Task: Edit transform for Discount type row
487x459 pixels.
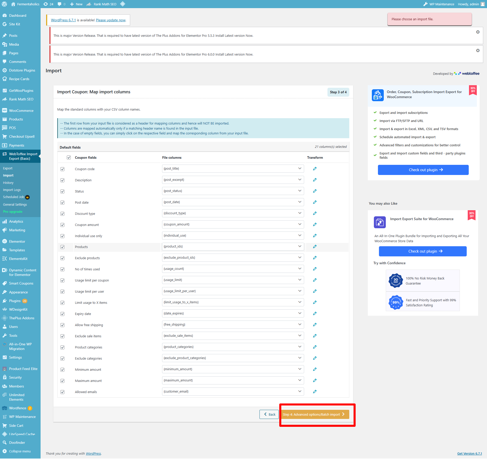Action: point(315,213)
